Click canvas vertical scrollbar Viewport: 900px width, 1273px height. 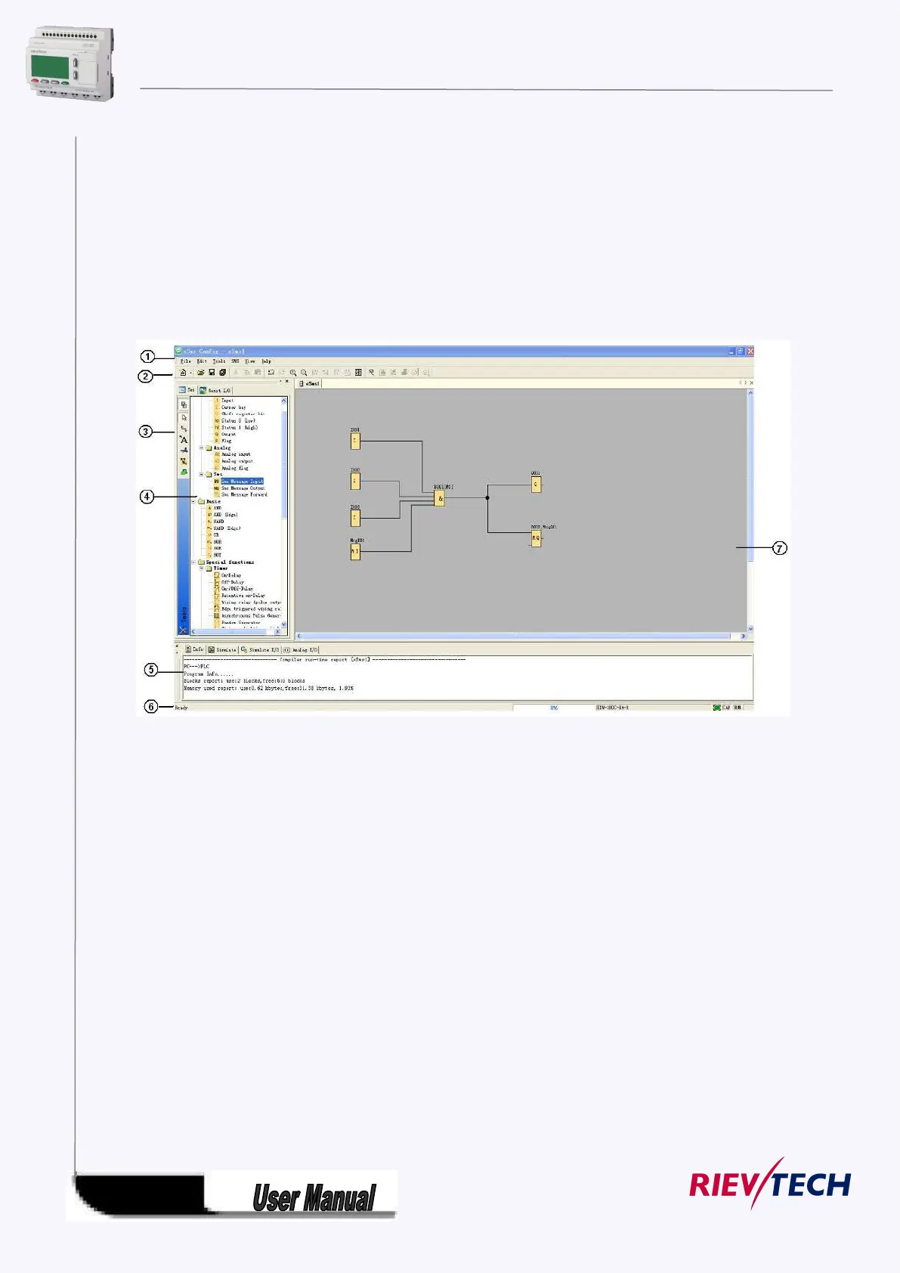click(750, 511)
